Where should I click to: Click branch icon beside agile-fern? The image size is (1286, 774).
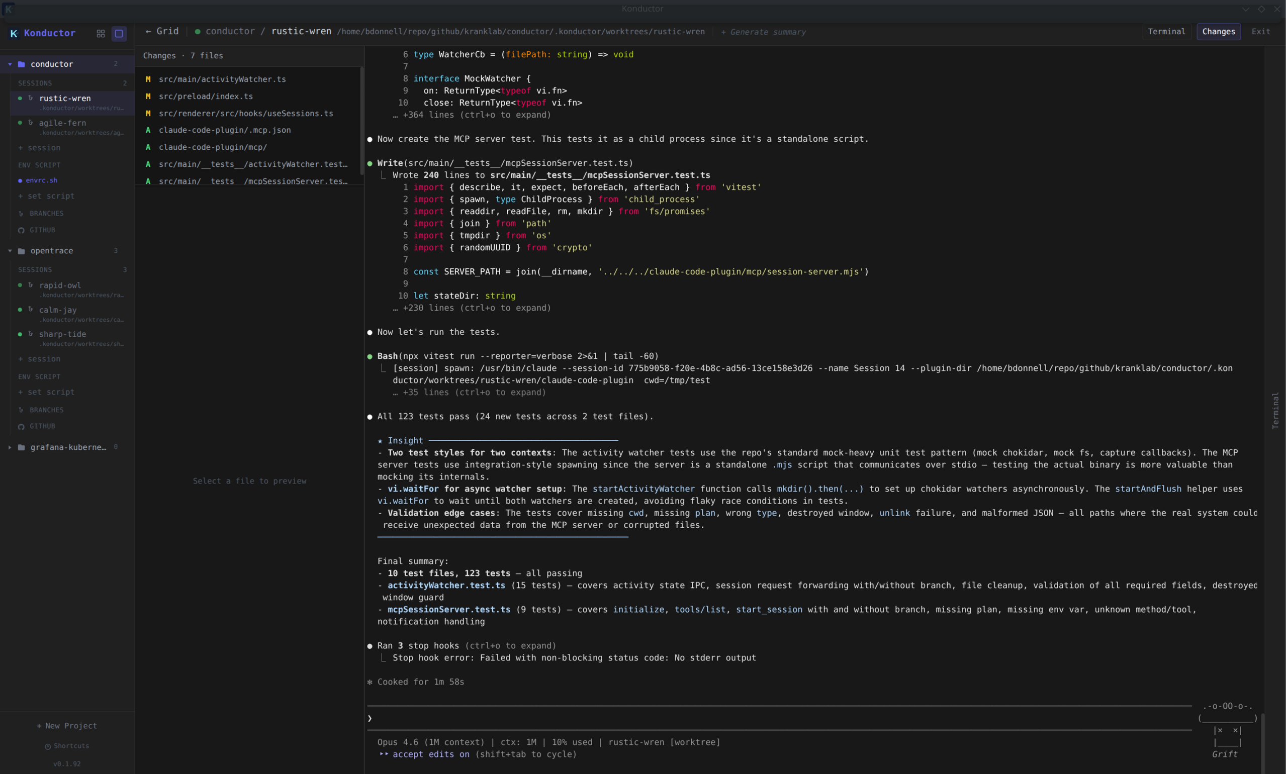pyautogui.click(x=31, y=123)
